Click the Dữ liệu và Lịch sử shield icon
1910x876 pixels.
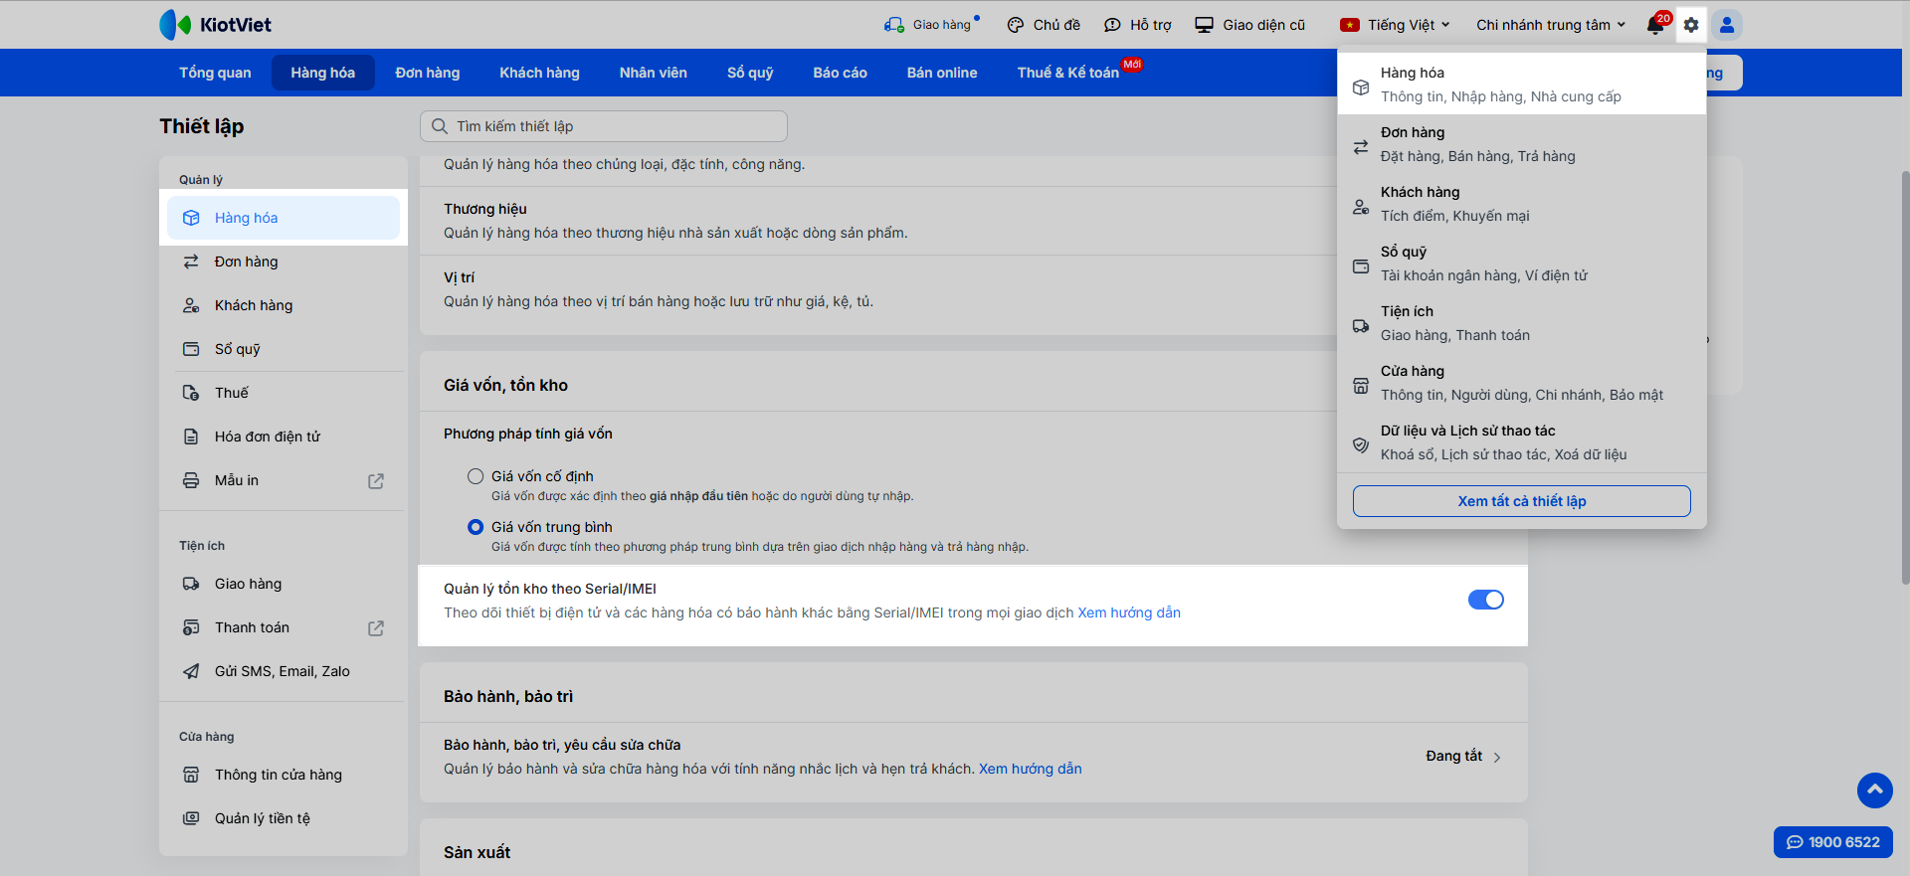pyautogui.click(x=1361, y=445)
